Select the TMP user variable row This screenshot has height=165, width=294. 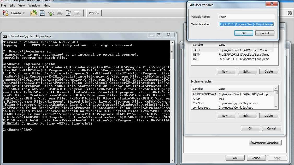(x=232, y=59)
